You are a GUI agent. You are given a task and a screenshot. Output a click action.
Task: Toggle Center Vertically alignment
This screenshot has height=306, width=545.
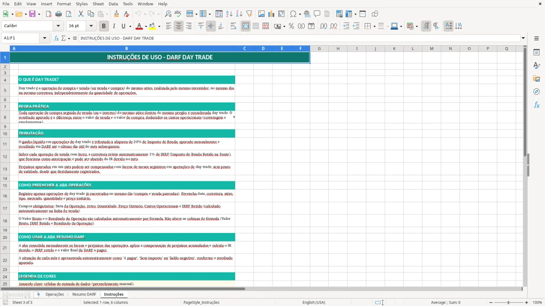click(211, 26)
